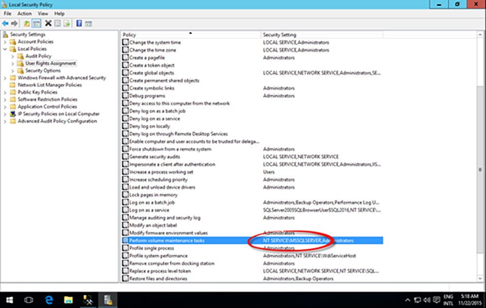Screen dimensions: 486x308
Task: Click the Up One Level folder icon
Action: [26, 23]
